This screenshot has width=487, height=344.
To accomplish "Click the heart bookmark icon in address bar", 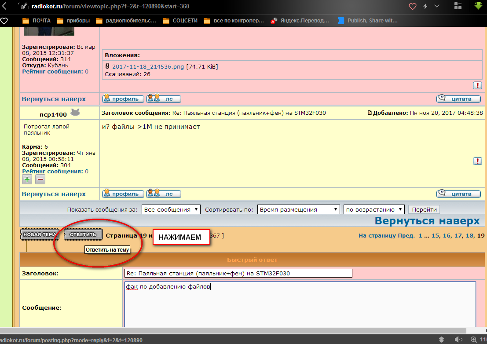I will [412, 6].
